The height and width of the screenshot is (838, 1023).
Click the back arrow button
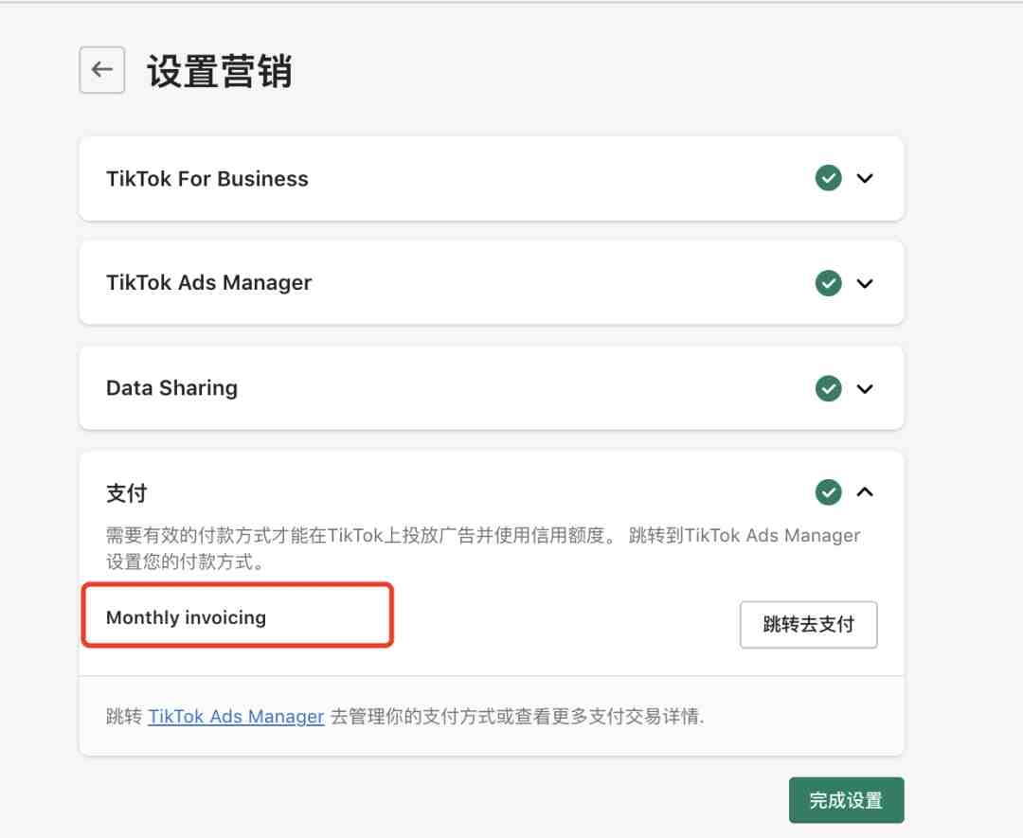coord(101,70)
